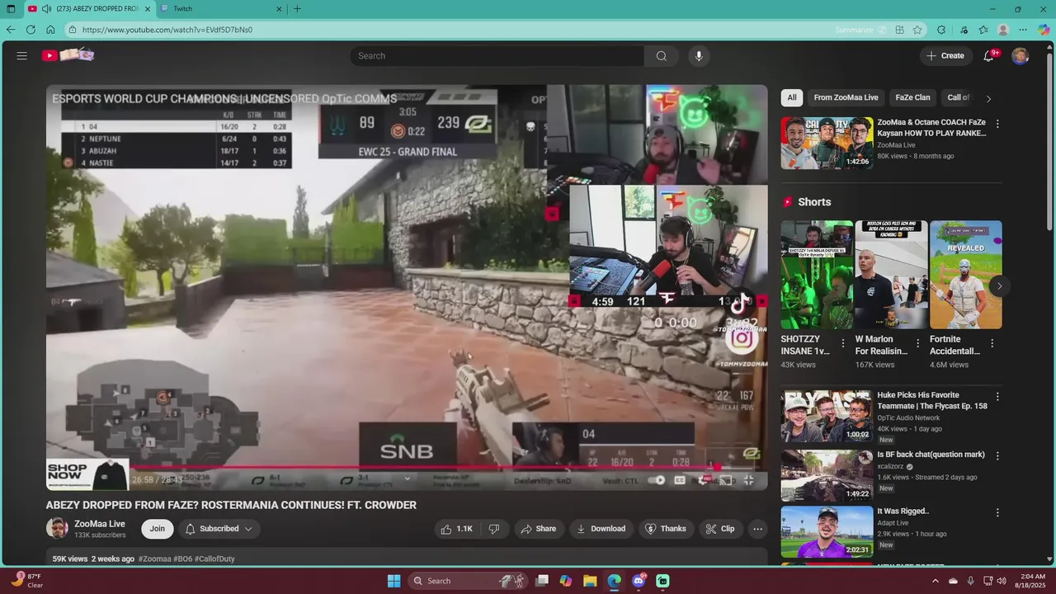Click the Create button
The image size is (1056, 594).
coord(945,55)
